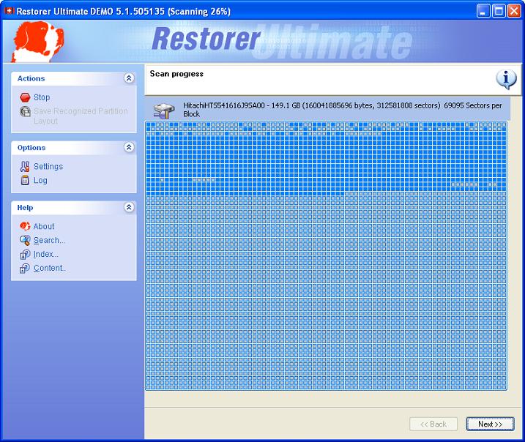Click the disabled << Back button
525x442 pixels.
point(433,424)
